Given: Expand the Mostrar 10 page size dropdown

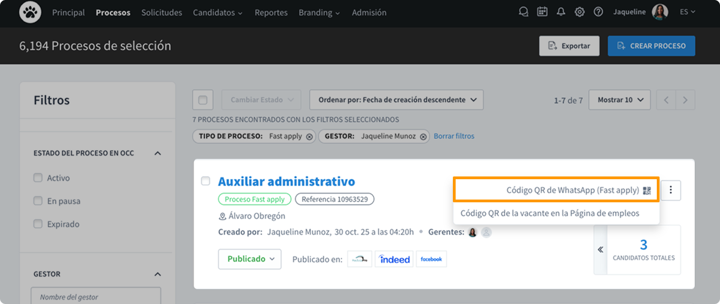Looking at the screenshot, I should 619,100.
